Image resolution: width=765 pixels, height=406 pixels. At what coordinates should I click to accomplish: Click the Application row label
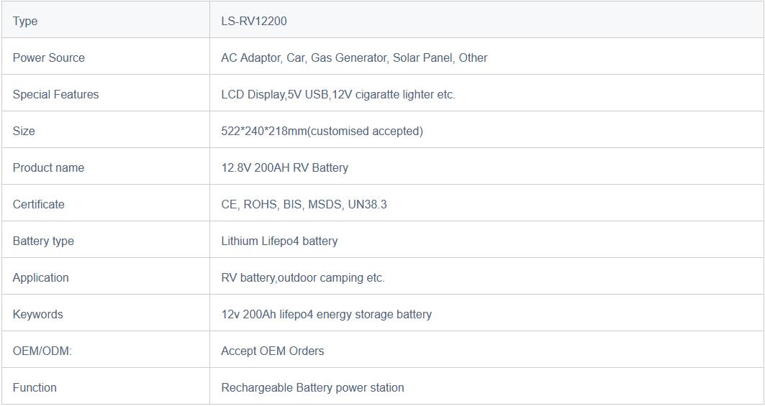click(x=40, y=278)
